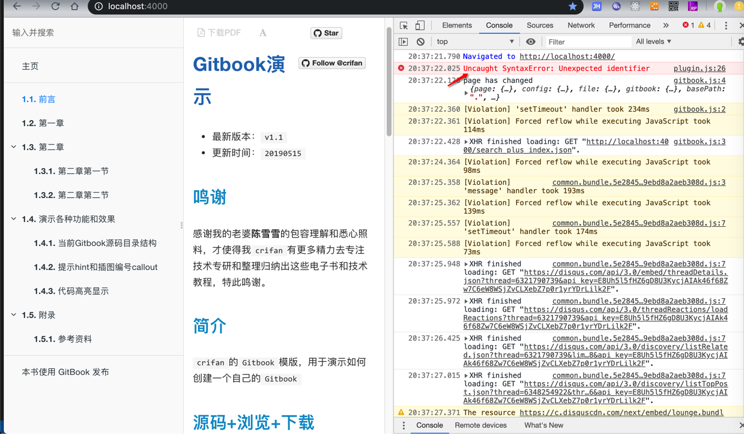Open the yellow warning count badge
Viewport: 744px width, 435px height.
[704, 25]
